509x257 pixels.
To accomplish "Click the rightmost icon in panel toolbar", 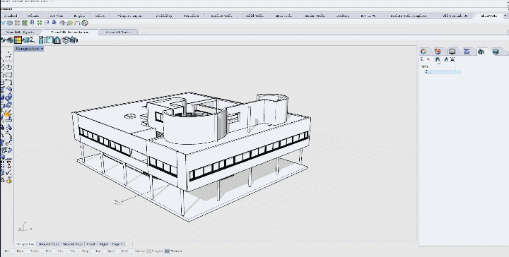I will [x=452, y=59].
